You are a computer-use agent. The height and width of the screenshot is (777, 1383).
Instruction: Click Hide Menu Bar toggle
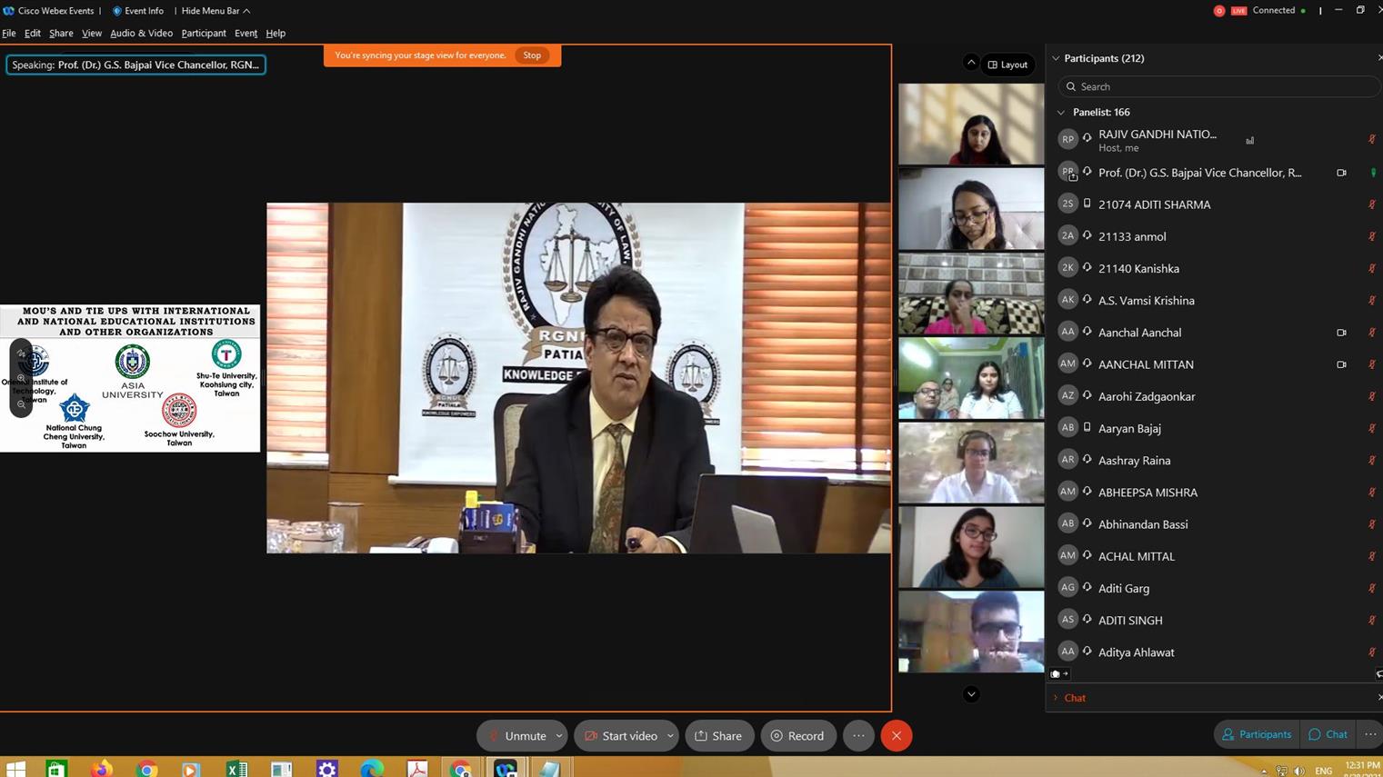point(215,11)
